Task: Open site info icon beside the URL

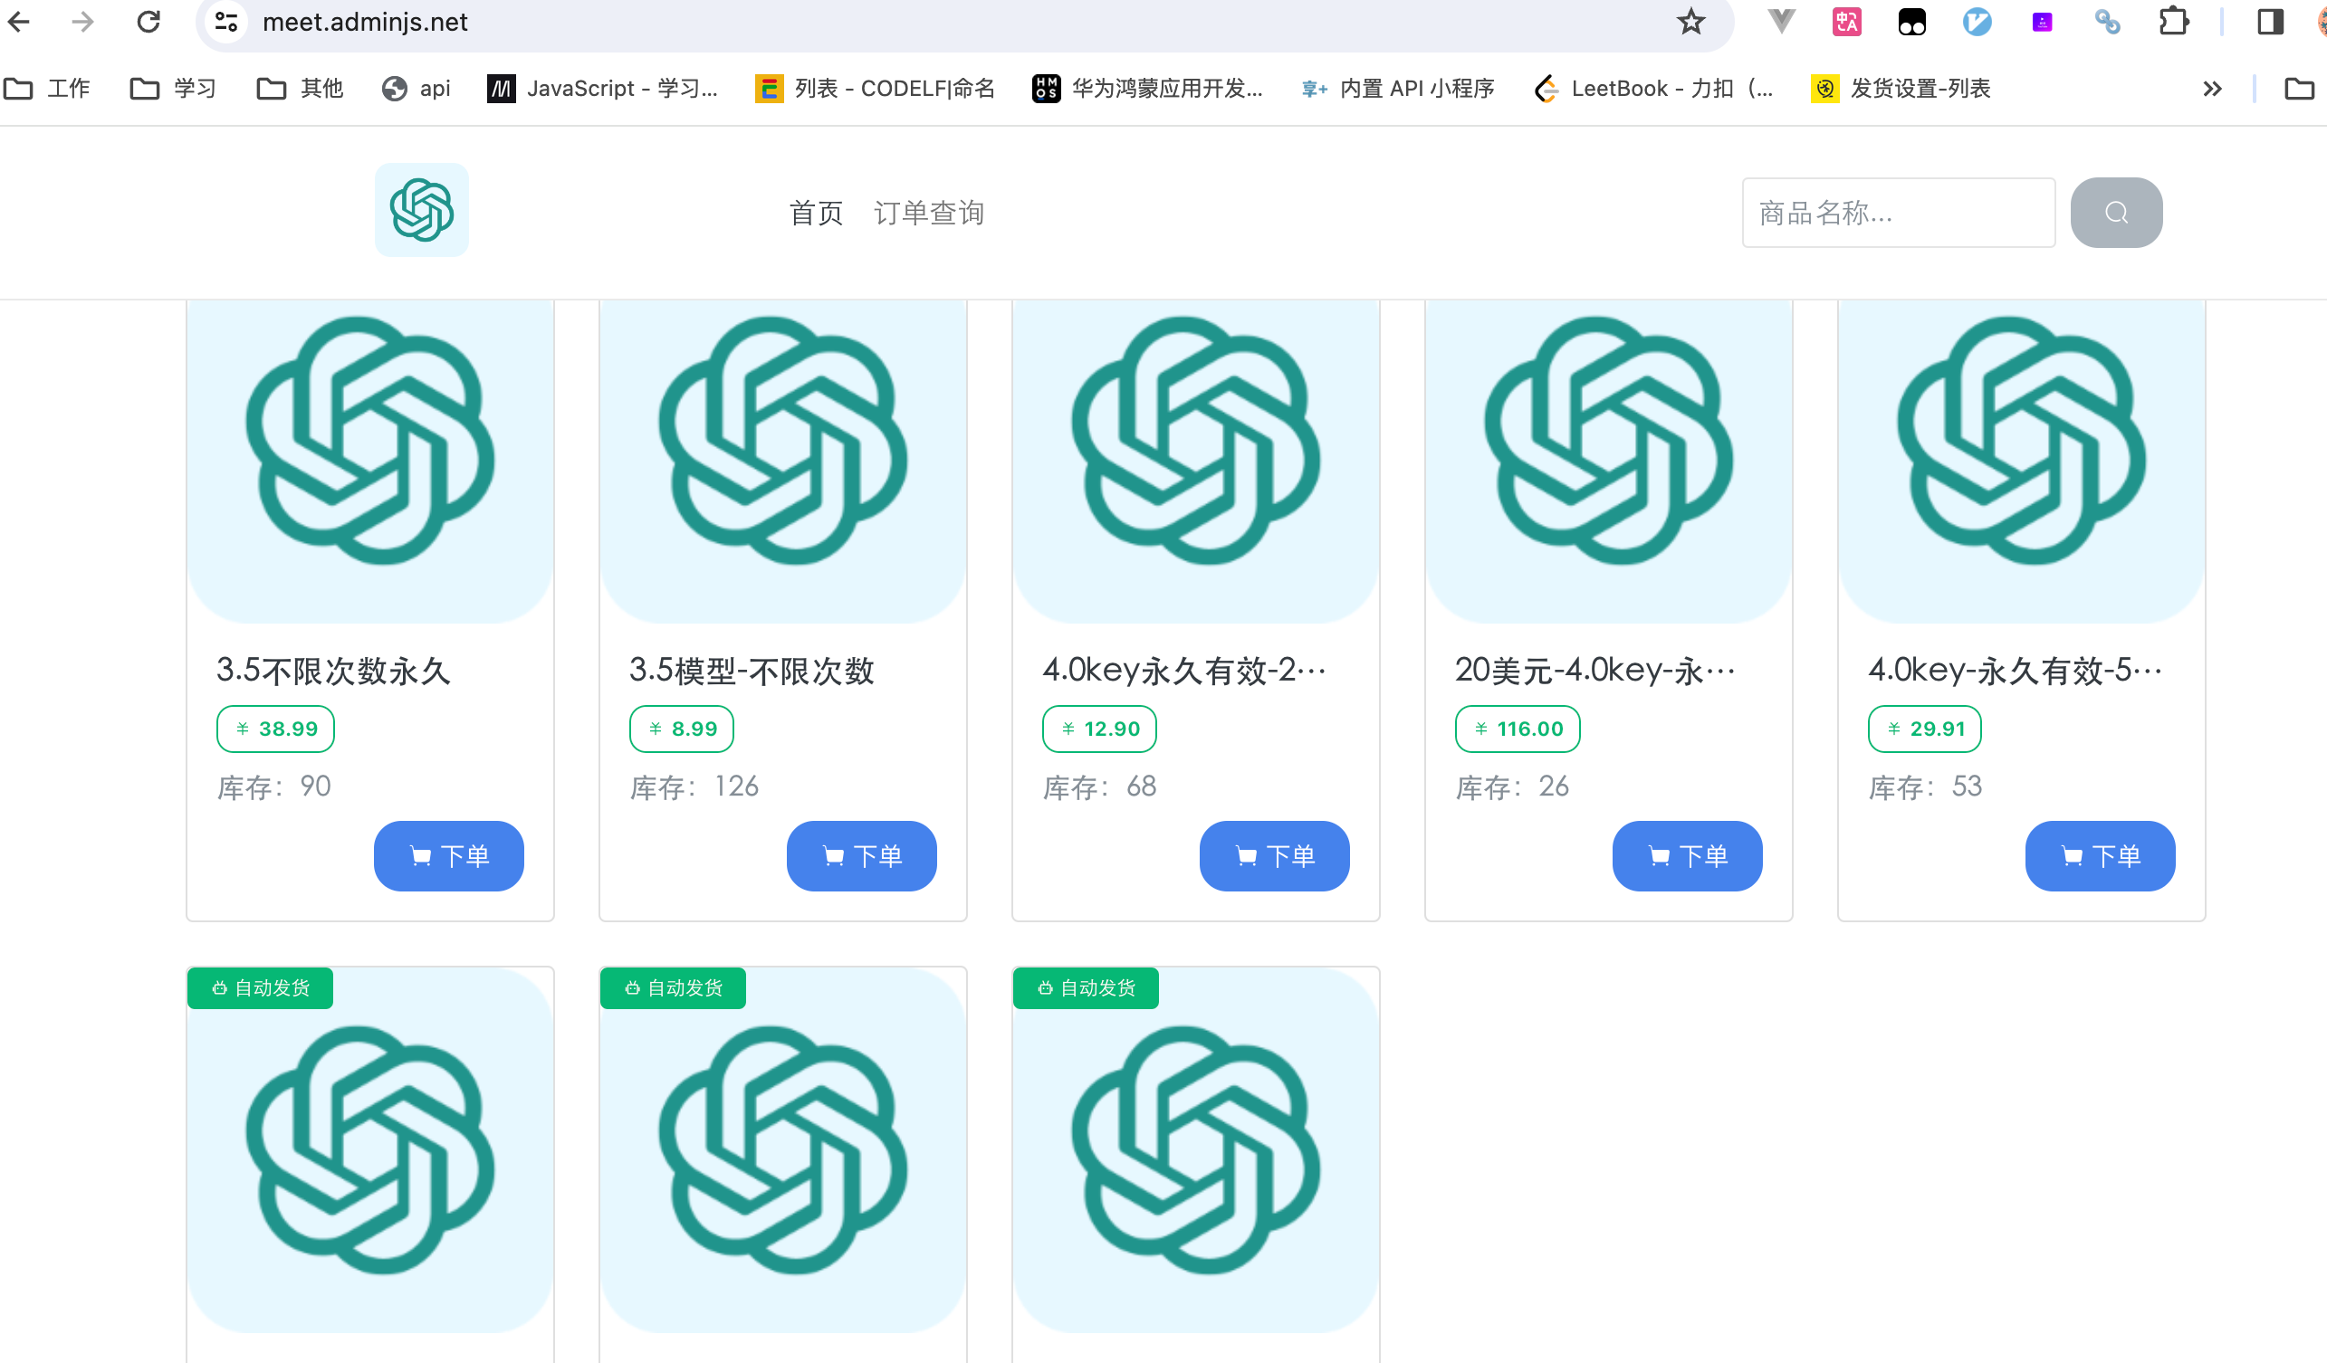Action: 226,21
